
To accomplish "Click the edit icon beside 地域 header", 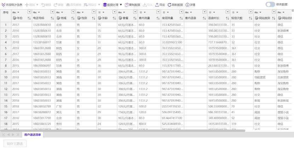I will pyautogui.click(x=58, y=18).
